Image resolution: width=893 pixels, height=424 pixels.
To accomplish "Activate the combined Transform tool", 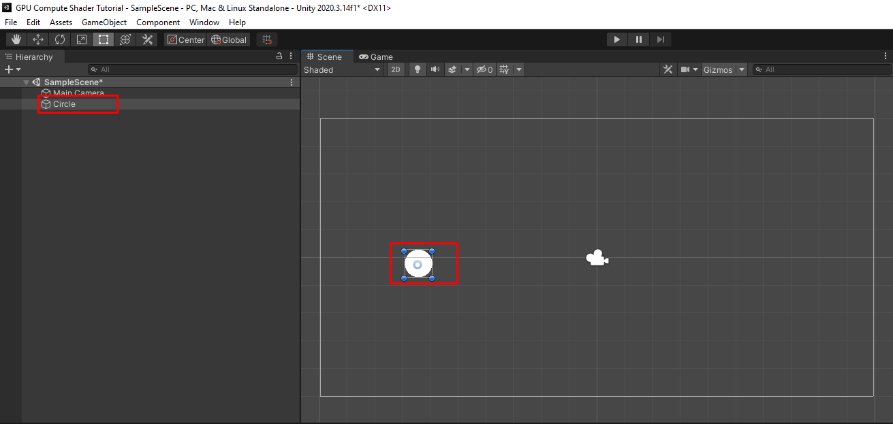I will 125,39.
